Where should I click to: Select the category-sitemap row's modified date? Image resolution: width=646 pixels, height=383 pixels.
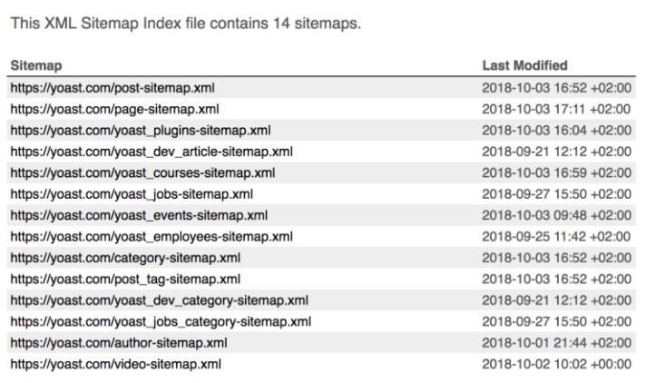556,258
